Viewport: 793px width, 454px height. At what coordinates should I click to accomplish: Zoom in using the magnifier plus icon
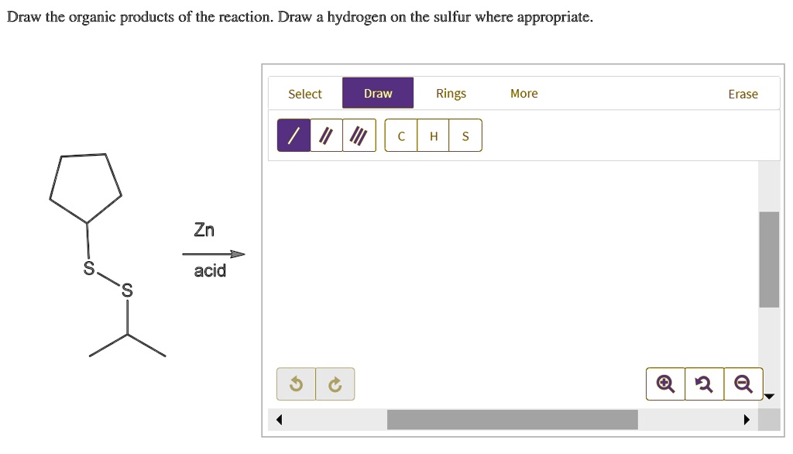[x=664, y=383]
